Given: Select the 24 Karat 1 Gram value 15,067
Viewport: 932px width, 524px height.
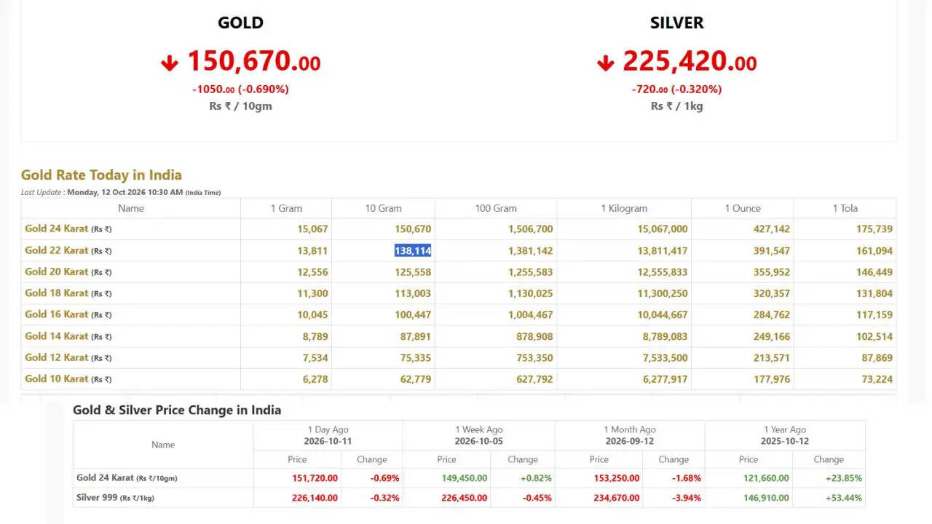Looking at the screenshot, I should [312, 229].
